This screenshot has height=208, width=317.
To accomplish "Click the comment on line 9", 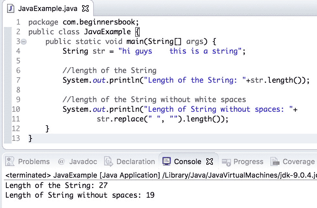I will point(154,99).
